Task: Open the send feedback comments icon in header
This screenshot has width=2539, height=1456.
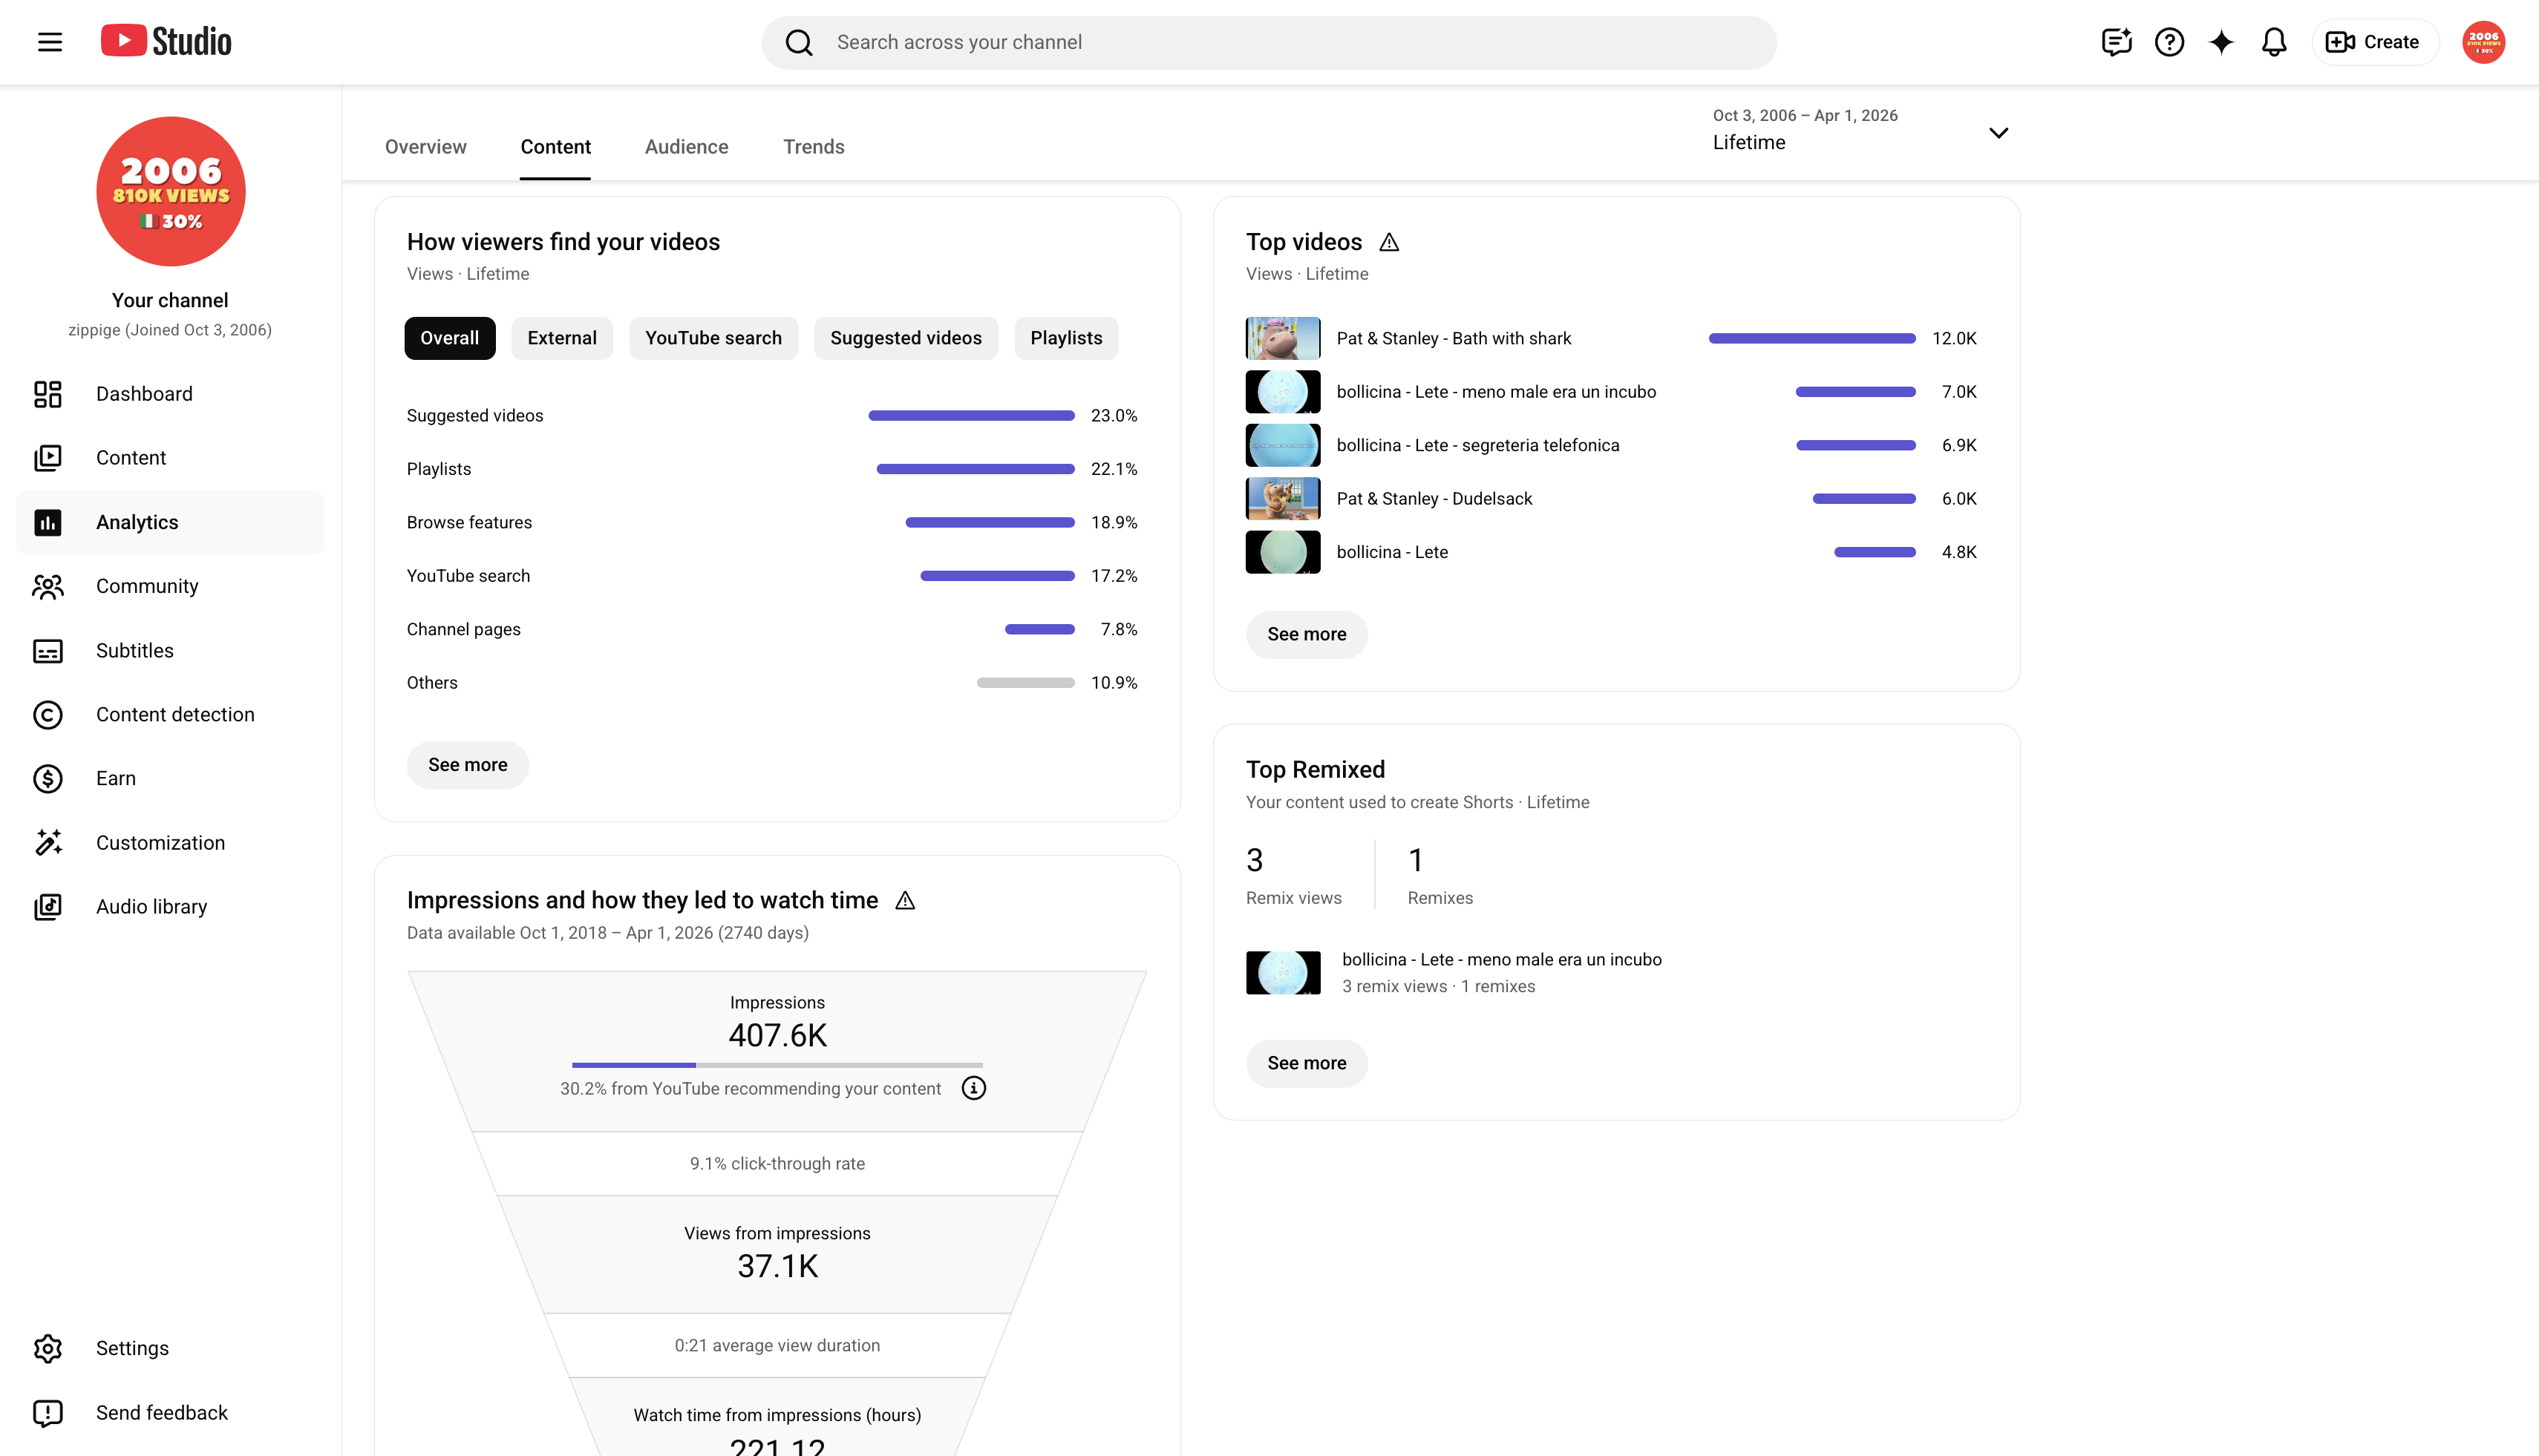Action: click(2116, 42)
